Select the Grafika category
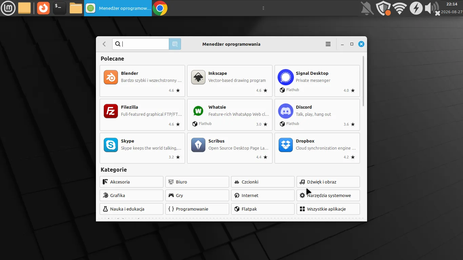This screenshot has width=463, height=260. (x=132, y=195)
